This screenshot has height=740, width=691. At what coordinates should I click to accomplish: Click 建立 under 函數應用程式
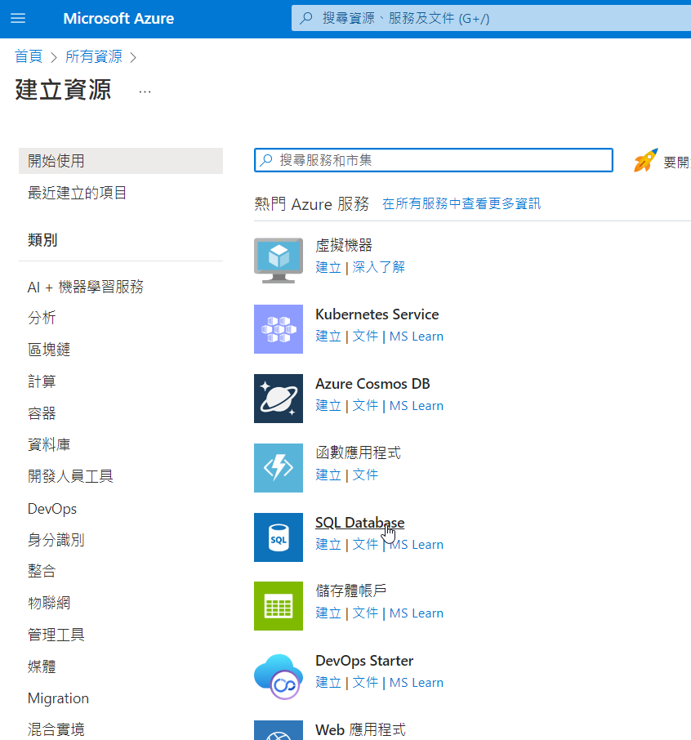tap(328, 475)
